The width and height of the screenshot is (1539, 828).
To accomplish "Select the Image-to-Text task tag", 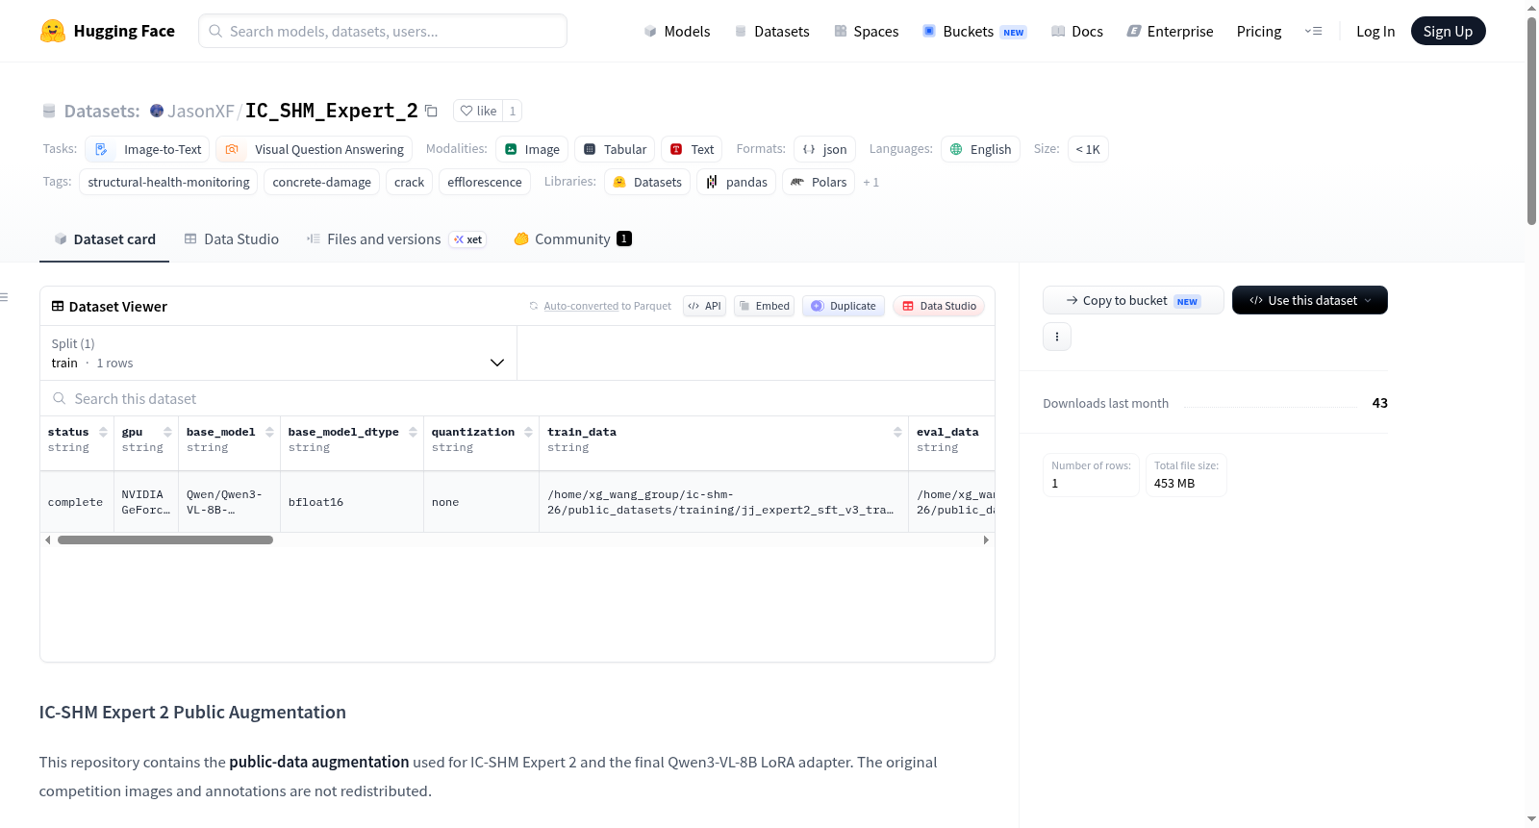I will point(147,149).
